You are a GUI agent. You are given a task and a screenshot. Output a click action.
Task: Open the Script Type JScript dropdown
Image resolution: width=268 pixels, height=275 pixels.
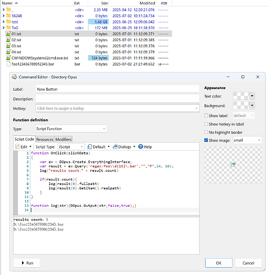[71, 147]
